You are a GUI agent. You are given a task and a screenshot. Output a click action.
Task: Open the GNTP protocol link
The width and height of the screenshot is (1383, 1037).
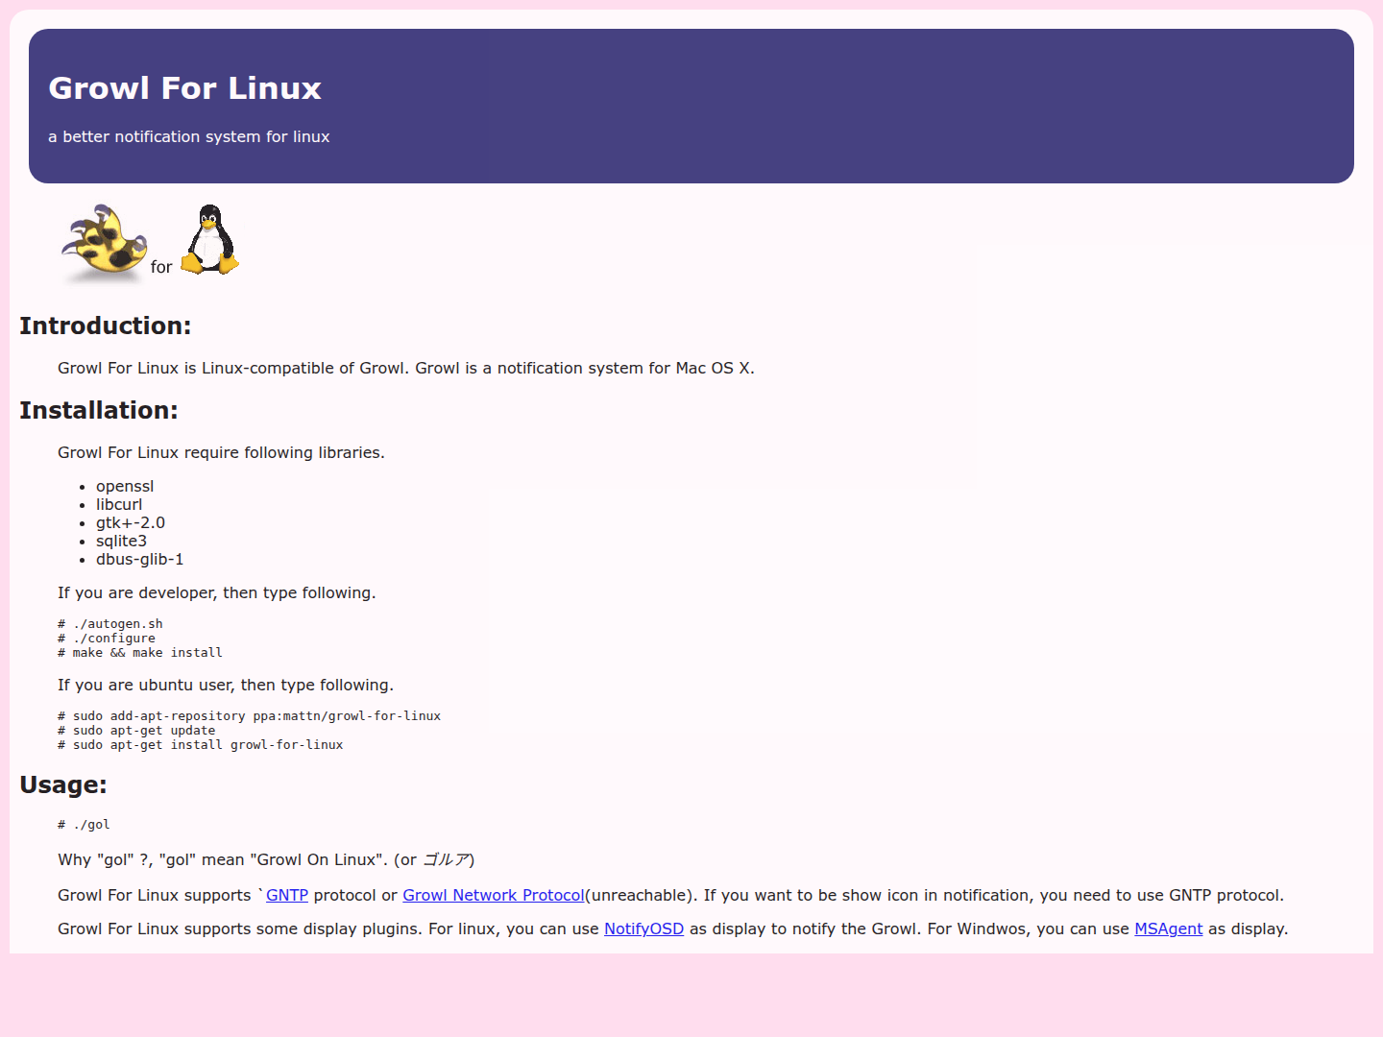(x=287, y=895)
